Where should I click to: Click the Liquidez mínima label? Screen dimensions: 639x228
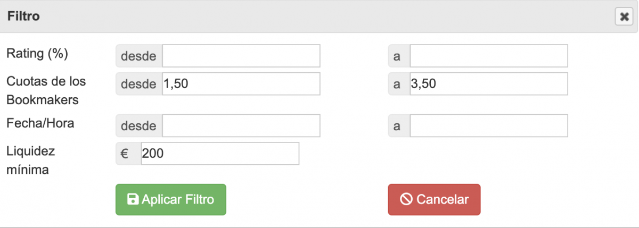click(31, 161)
